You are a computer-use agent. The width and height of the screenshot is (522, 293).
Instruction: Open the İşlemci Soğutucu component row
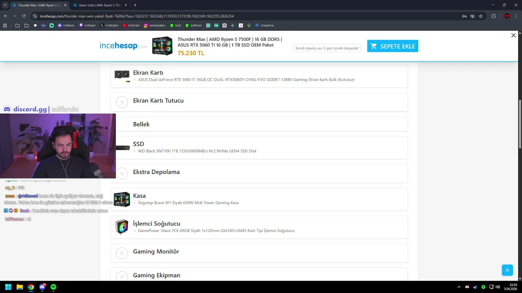(x=259, y=227)
